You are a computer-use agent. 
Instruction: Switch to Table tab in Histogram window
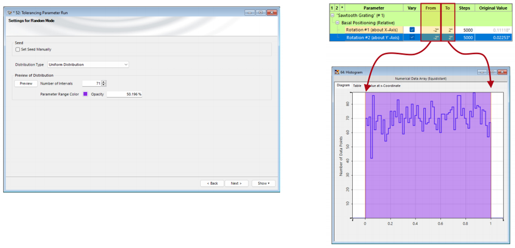pyautogui.click(x=357, y=85)
